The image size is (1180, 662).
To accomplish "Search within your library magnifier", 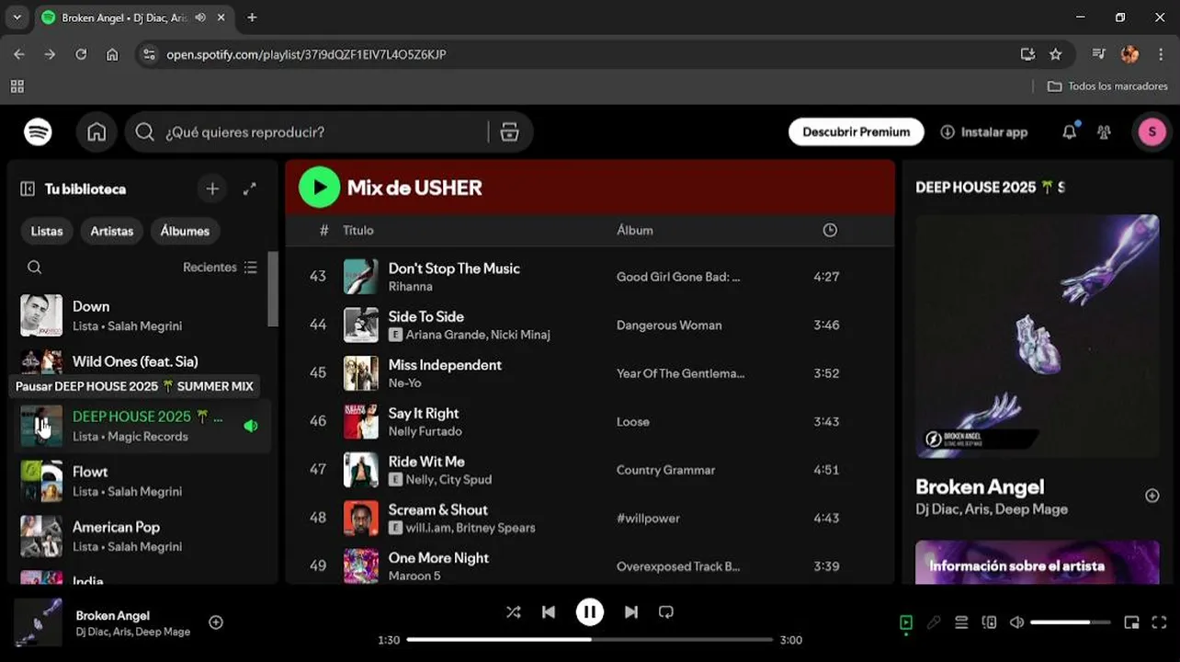I will tap(34, 268).
